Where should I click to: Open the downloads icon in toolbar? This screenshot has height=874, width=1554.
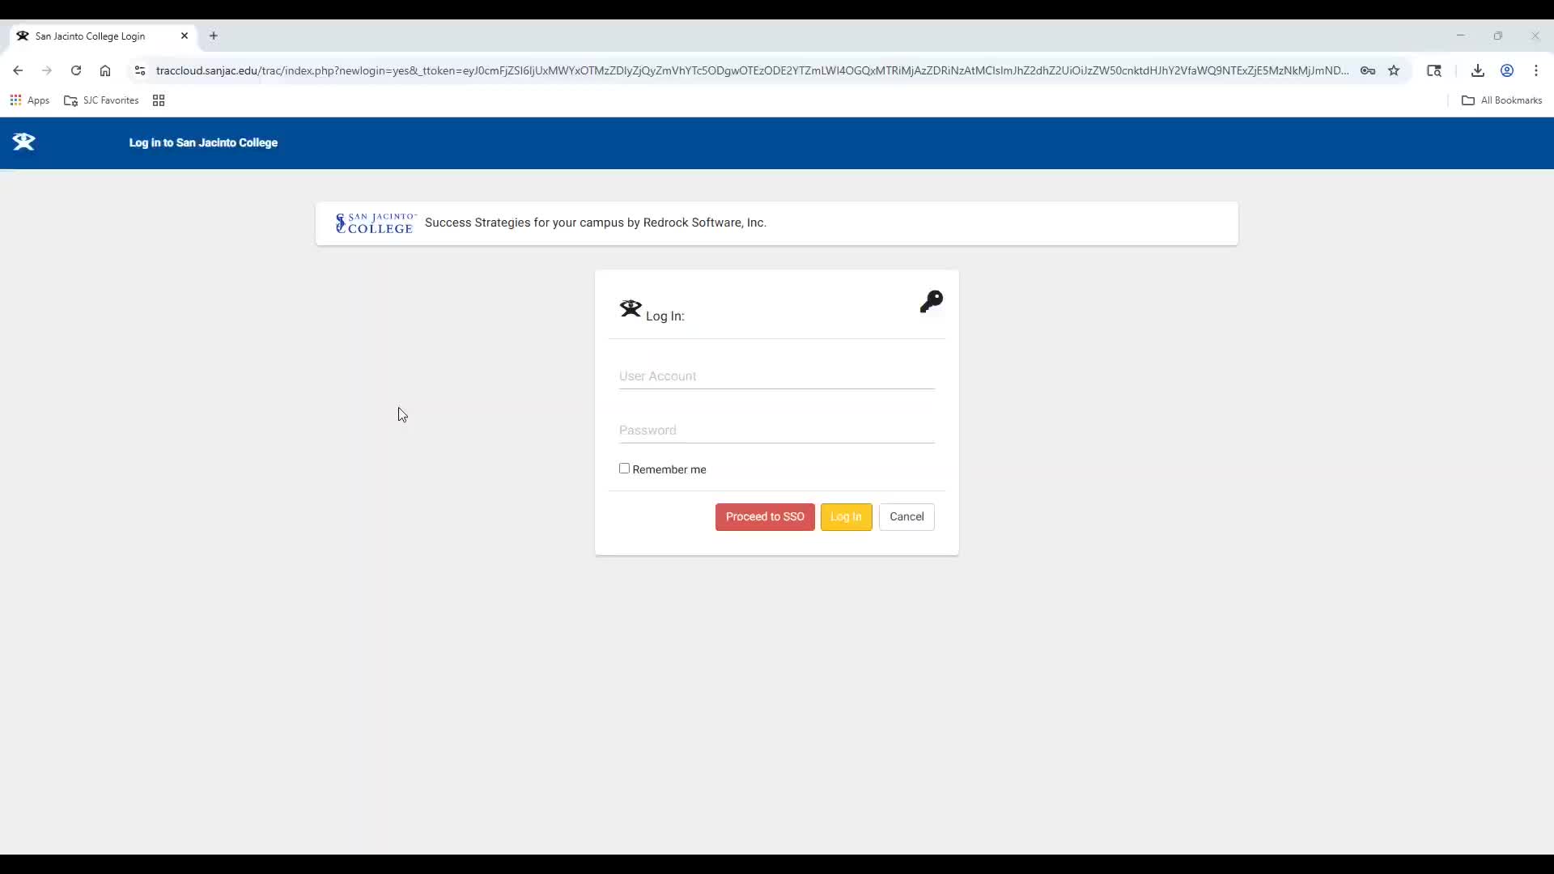coord(1478,70)
